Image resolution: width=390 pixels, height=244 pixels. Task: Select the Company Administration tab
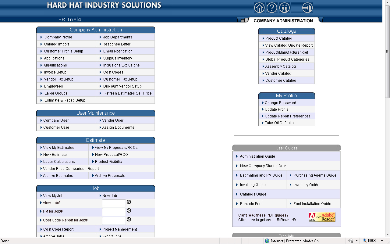click(x=283, y=21)
